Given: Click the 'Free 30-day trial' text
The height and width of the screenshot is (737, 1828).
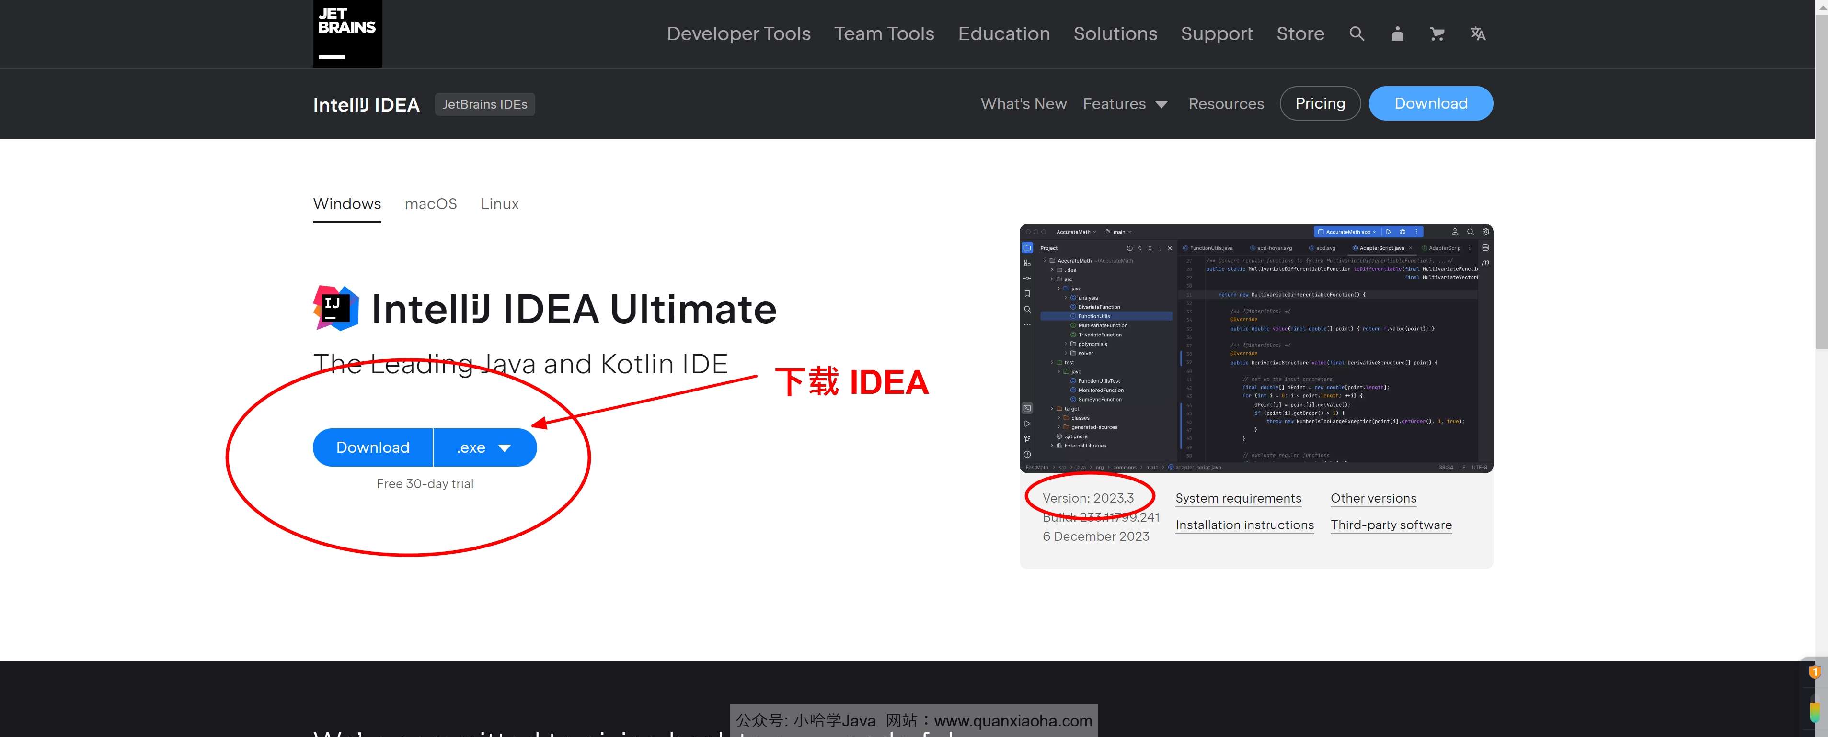Looking at the screenshot, I should point(425,483).
